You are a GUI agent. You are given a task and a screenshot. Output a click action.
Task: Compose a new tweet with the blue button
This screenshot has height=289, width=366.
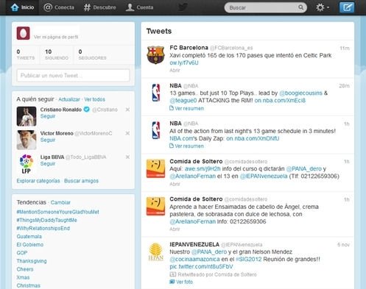(347, 7)
